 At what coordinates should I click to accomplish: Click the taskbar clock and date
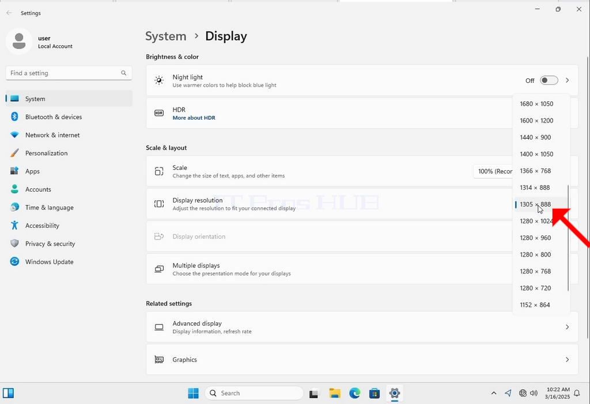coord(558,393)
